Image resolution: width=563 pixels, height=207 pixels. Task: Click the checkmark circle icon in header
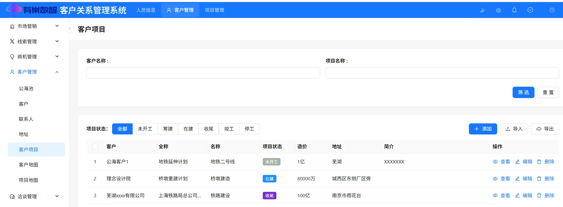pyautogui.click(x=530, y=10)
